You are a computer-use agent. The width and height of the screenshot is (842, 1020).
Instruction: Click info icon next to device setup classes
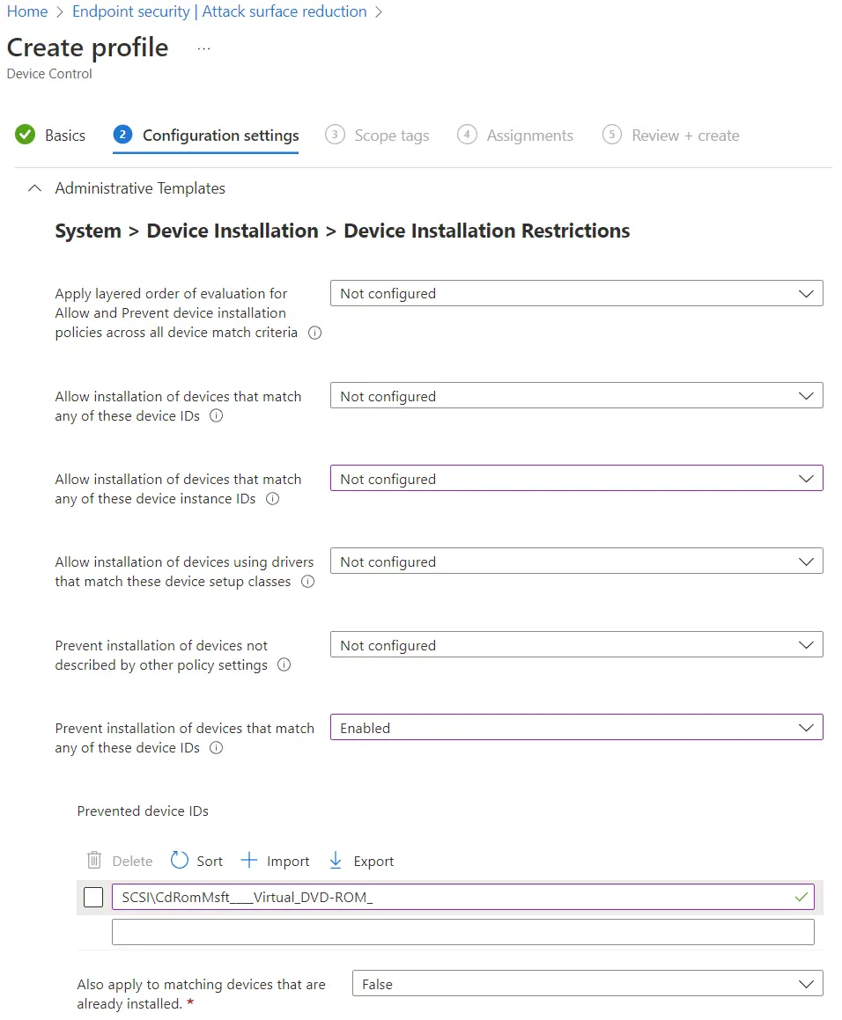[307, 581]
